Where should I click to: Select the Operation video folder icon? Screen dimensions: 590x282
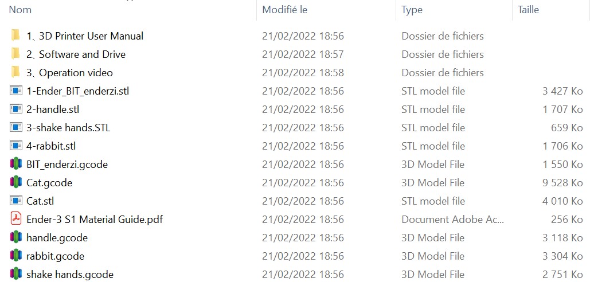15,72
